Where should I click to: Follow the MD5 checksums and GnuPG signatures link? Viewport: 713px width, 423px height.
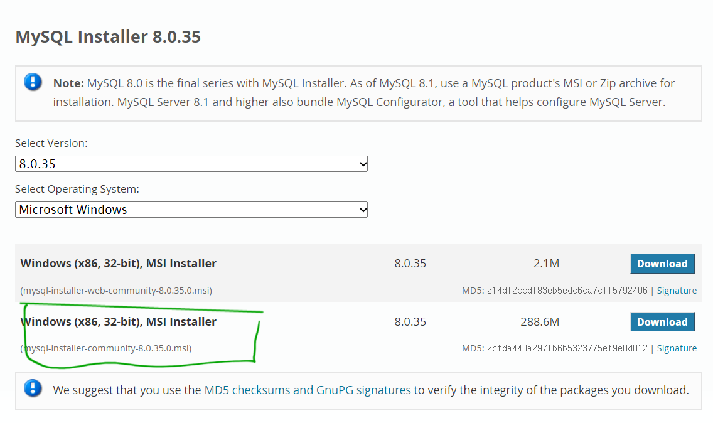coord(308,390)
